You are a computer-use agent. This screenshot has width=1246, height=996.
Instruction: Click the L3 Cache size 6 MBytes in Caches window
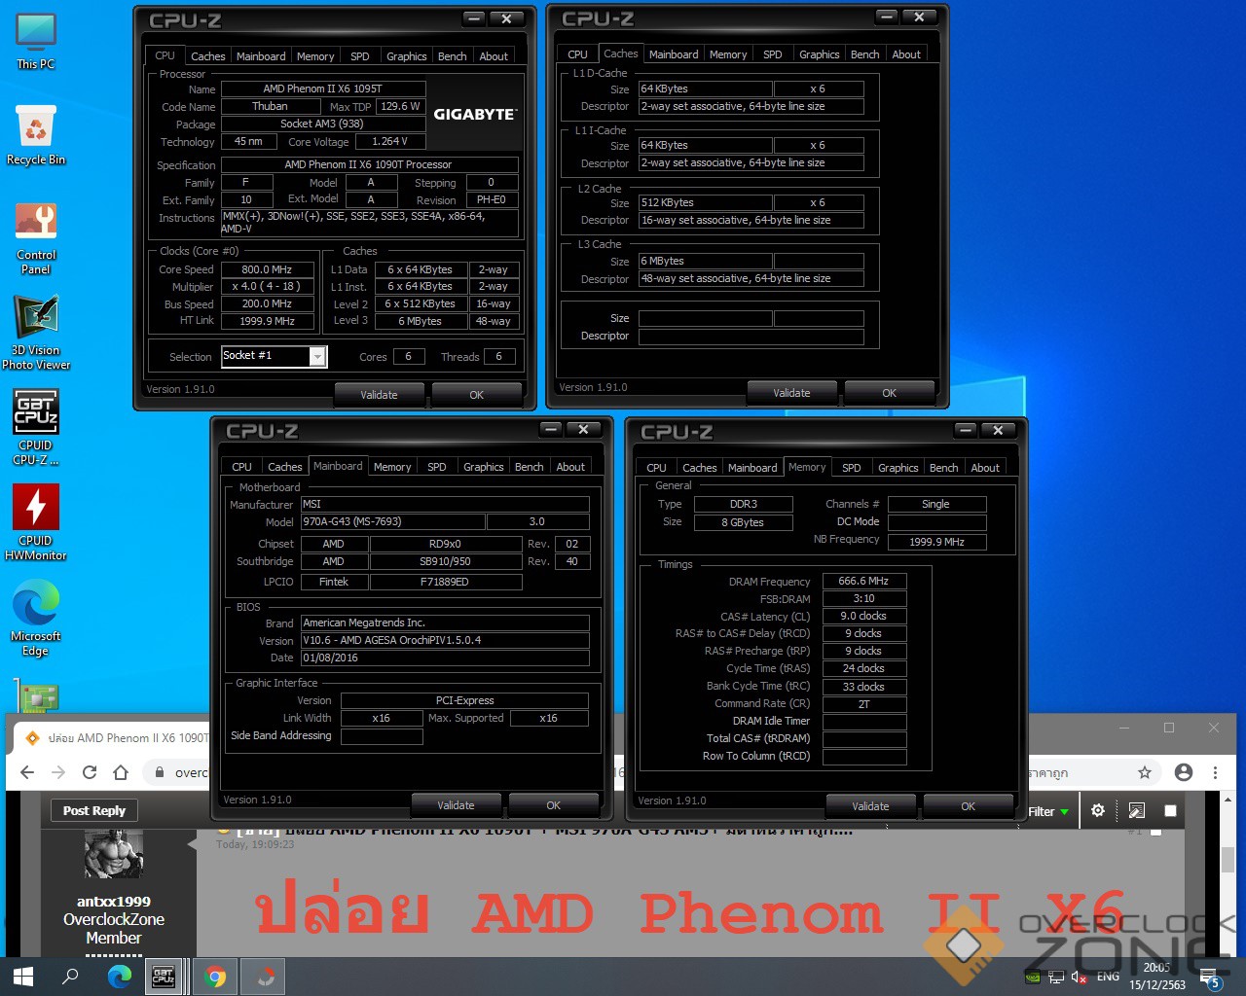click(706, 262)
